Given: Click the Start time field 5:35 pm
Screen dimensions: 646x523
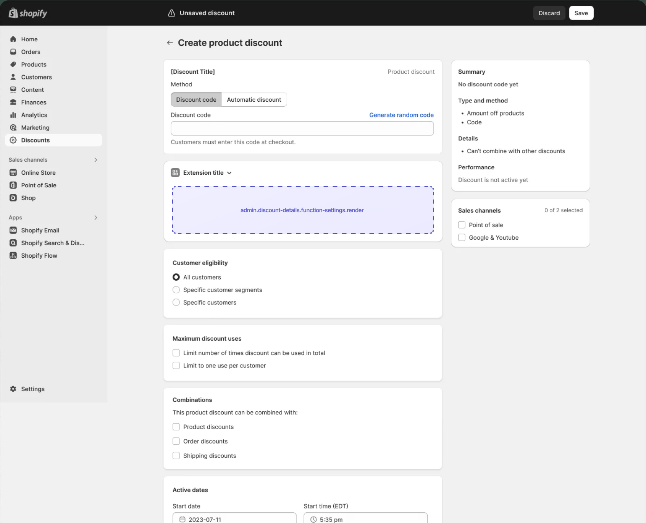Looking at the screenshot, I should click(365, 518).
